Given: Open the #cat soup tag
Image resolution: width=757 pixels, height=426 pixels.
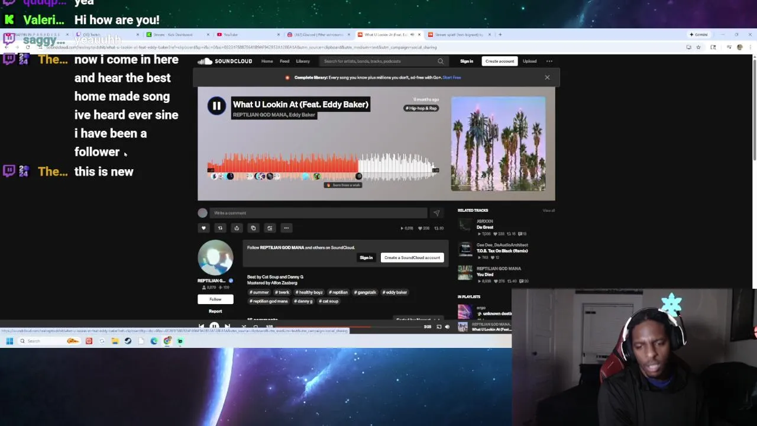Looking at the screenshot, I should [329, 301].
